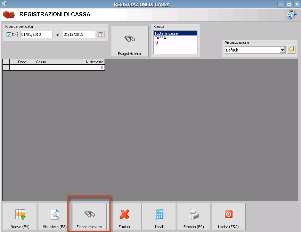Click the Data column header
This screenshot has height=232, width=301.
pyautogui.click(x=22, y=62)
